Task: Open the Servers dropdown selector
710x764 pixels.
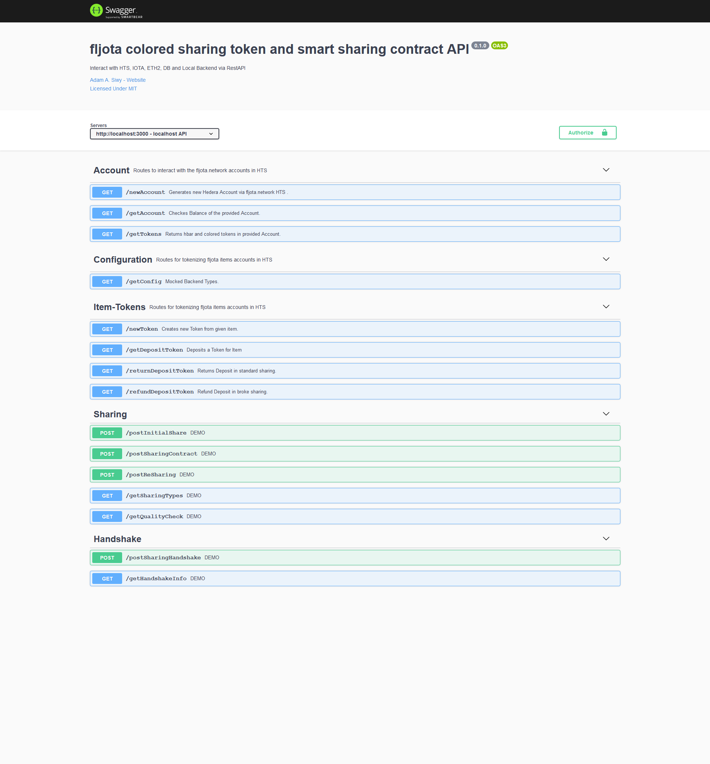Action: (155, 134)
